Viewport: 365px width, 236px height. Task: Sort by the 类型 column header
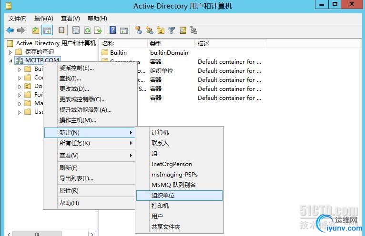(171, 43)
